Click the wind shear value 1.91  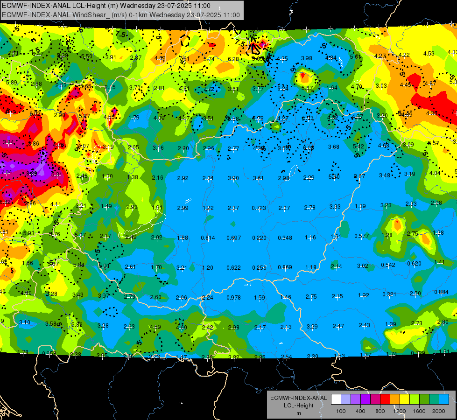click(x=157, y=208)
